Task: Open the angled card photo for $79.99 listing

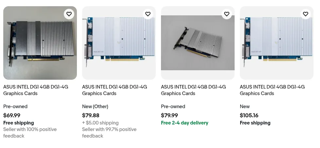Action: 198,43
